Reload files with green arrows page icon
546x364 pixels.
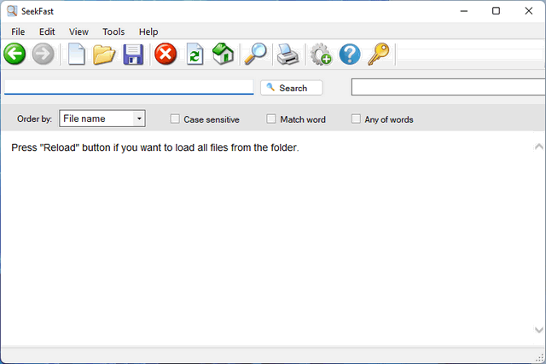click(195, 54)
